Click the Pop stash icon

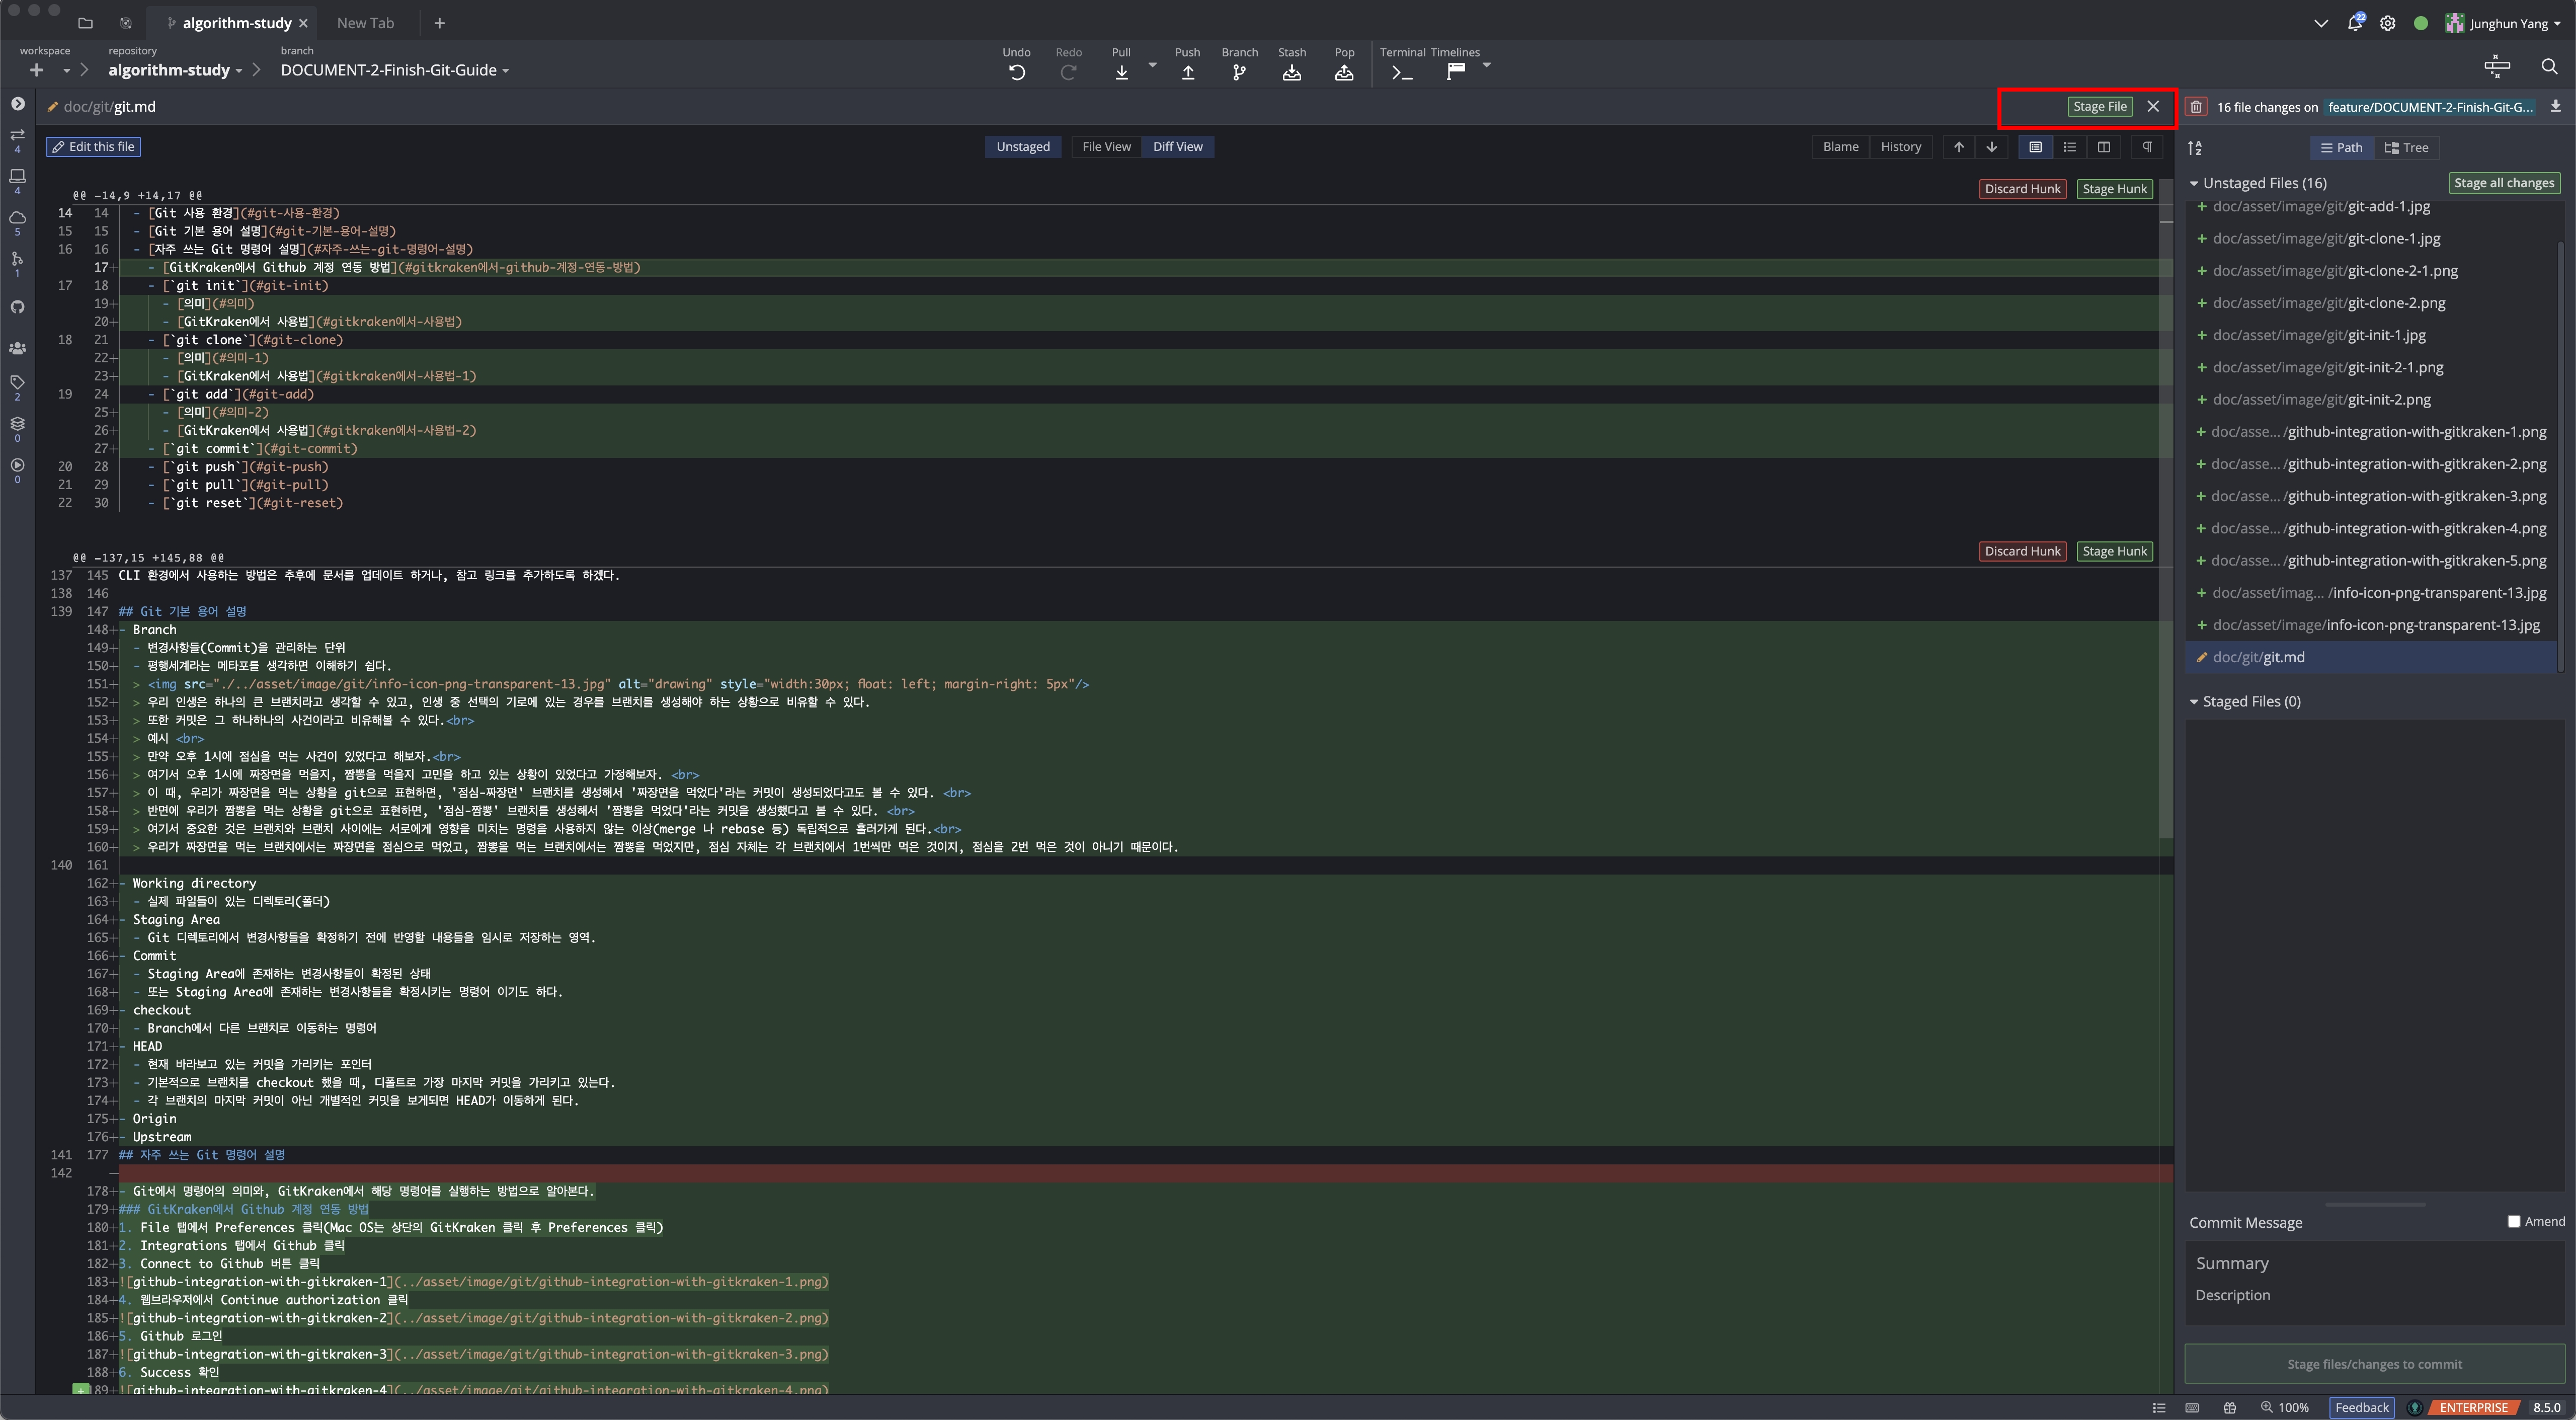(1344, 72)
